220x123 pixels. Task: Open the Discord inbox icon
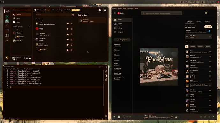point(105,10)
